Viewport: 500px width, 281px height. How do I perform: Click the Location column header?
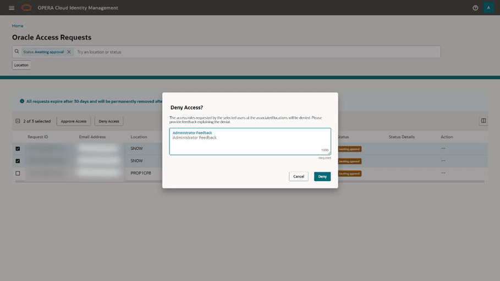(139, 137)
